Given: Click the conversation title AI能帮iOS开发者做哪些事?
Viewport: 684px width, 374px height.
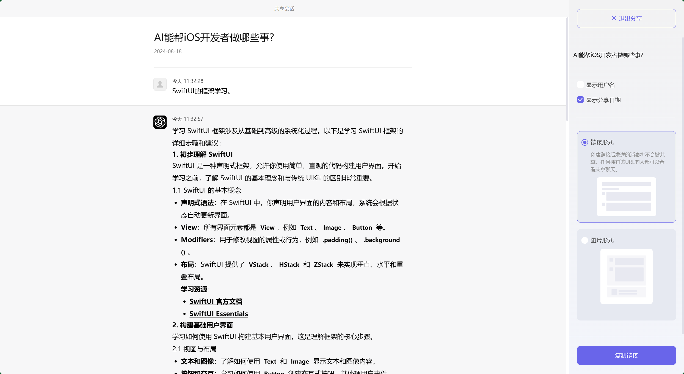Looking at the screenshot, I should tap(214, 37).
